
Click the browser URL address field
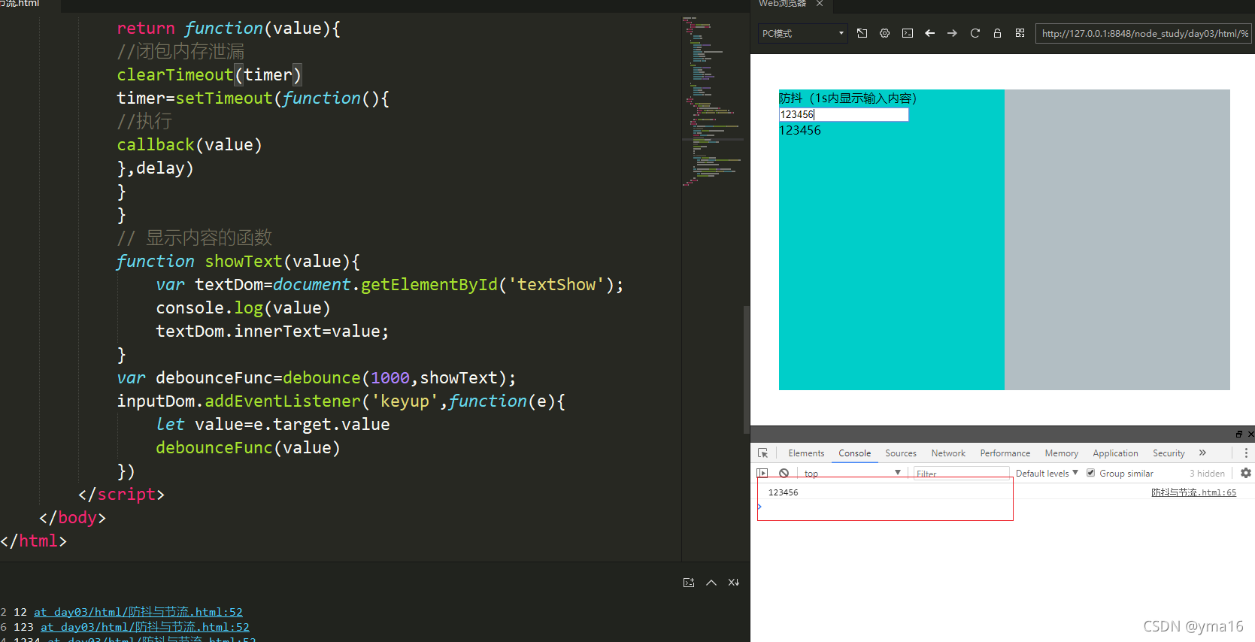(x=1144, y=33)
